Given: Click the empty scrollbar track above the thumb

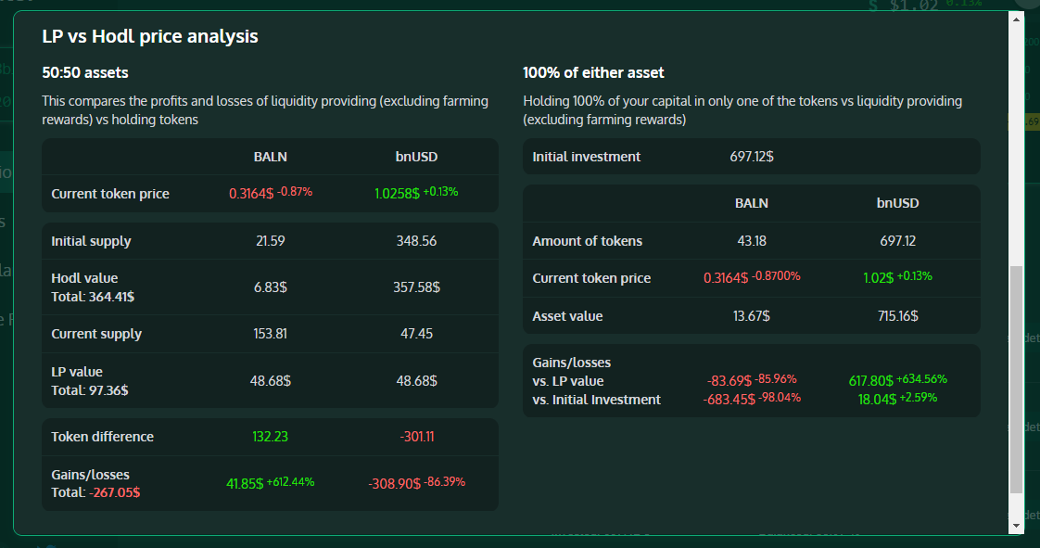Looking at the screenshot, I should coord(1017,139).
